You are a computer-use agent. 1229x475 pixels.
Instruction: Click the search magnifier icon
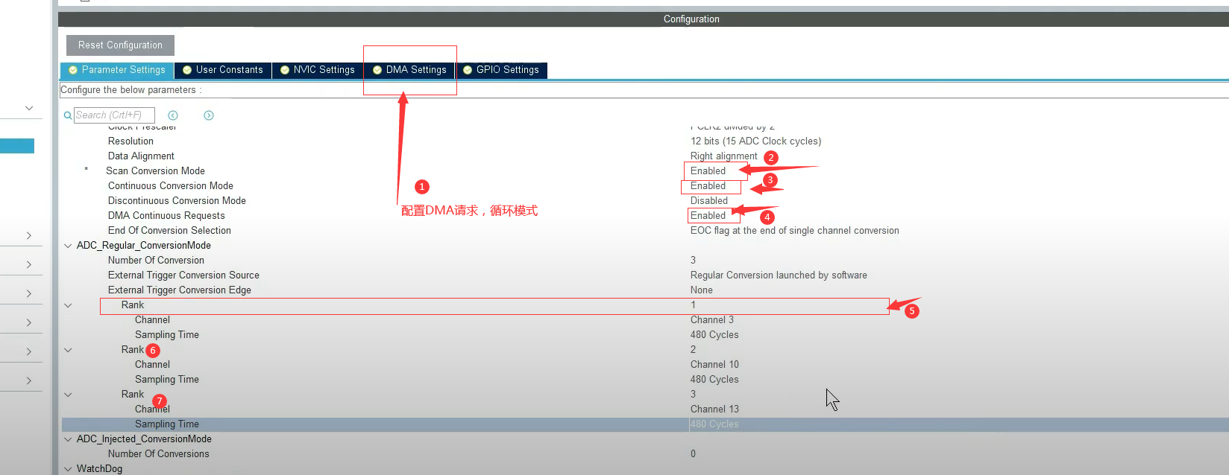click(x=68, y=115)
